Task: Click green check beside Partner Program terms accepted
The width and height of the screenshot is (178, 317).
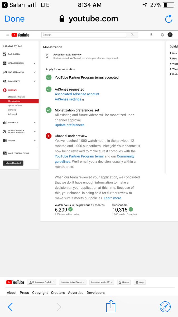Action: coord(49,77)
